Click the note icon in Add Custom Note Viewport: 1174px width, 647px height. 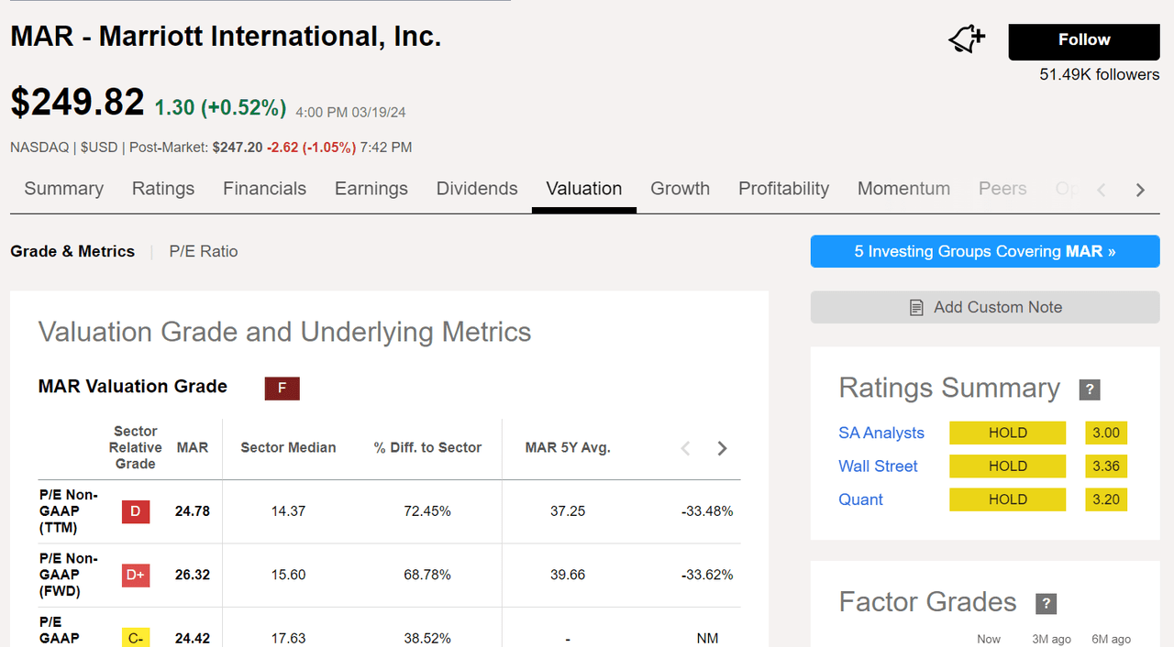[x=916, y=308]
